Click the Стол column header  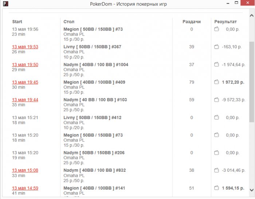[x=69, y=22]
